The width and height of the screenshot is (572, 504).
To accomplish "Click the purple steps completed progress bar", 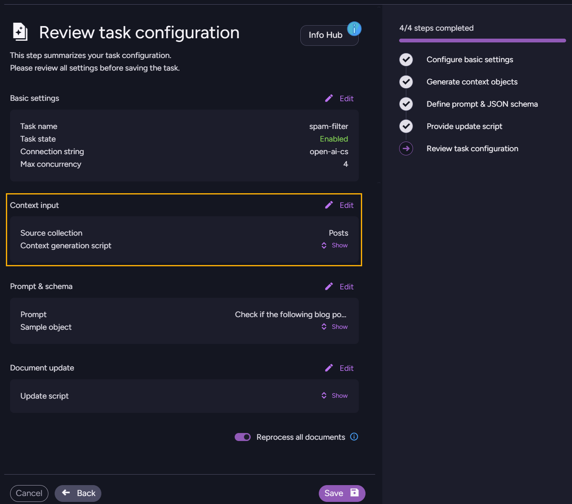I will [x=482, y=41].
